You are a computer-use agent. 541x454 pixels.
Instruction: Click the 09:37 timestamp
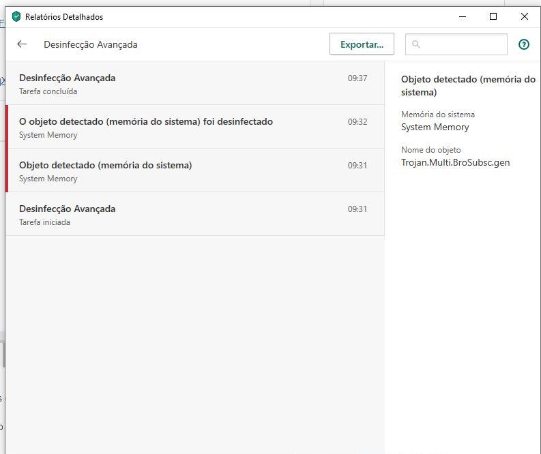coord(357,78)
